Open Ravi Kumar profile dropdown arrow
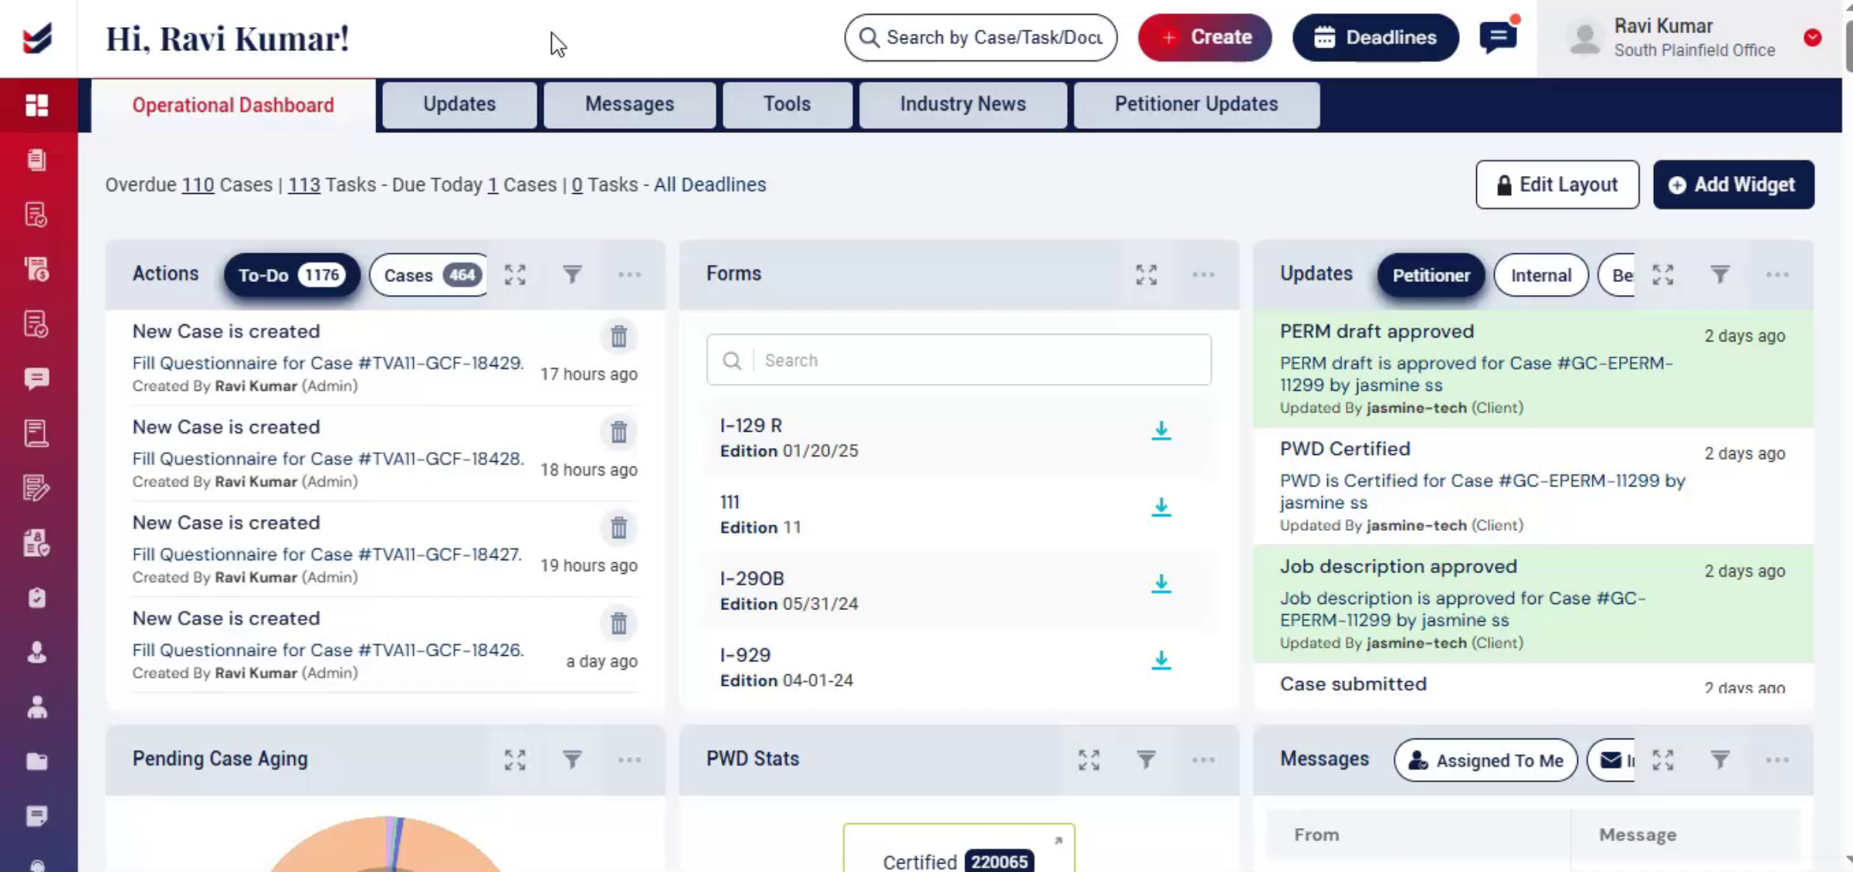1853x872 pixels. pos(1812,37)
